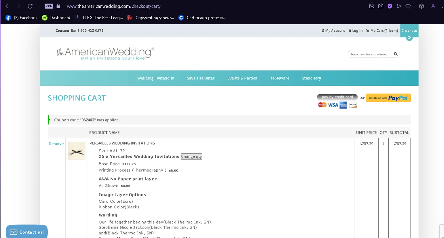Open VERSAILLES WEDDING INVITATIONS product name
Viewport: 444px width, 238px height.
[x=122, y=143]
